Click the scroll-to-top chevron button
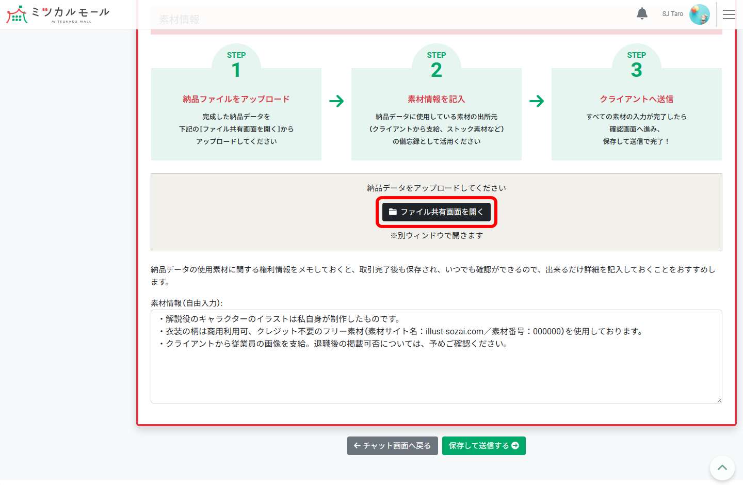 click(722, 467)
